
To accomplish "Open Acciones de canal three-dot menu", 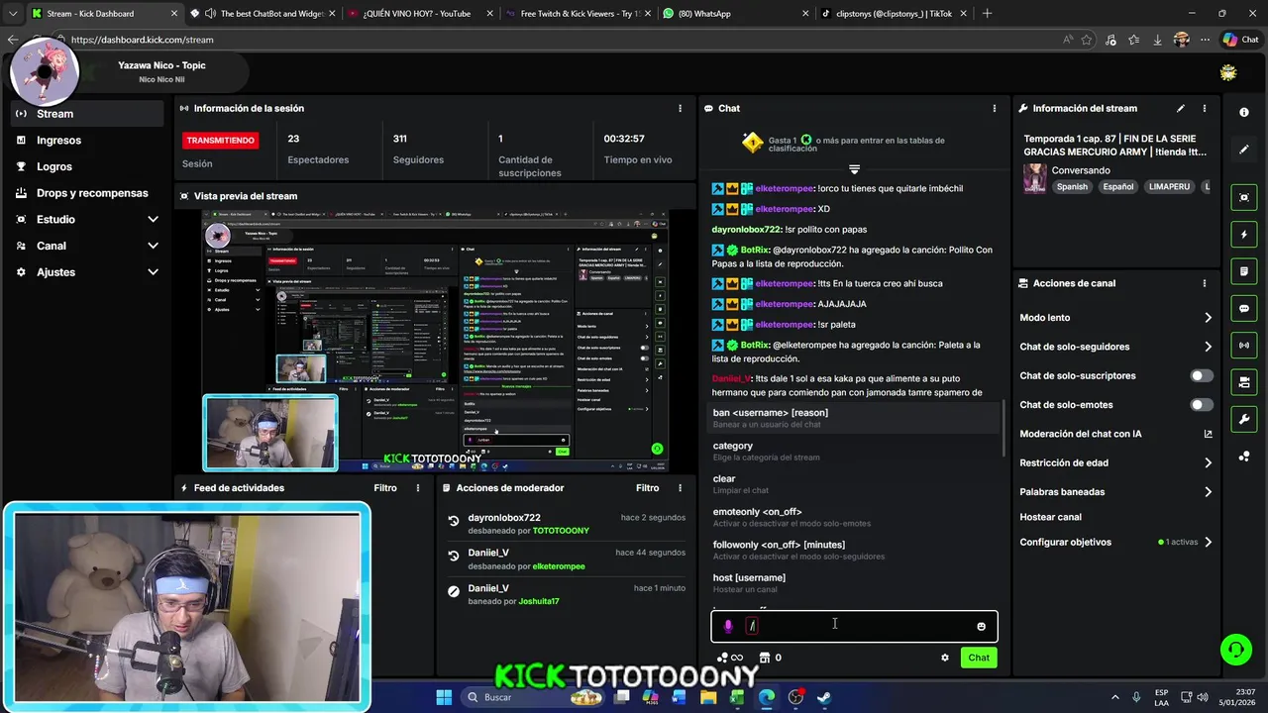I will (1205, 283).
